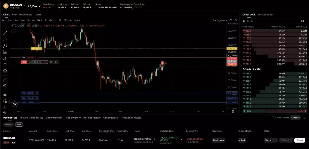The height and width of the screenshot is (149, 309).
Task: Open the 1D timeframe dropdown
Action: [39, 20]
